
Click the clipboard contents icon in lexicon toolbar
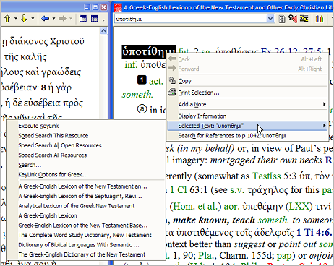[x=282, y=19]
